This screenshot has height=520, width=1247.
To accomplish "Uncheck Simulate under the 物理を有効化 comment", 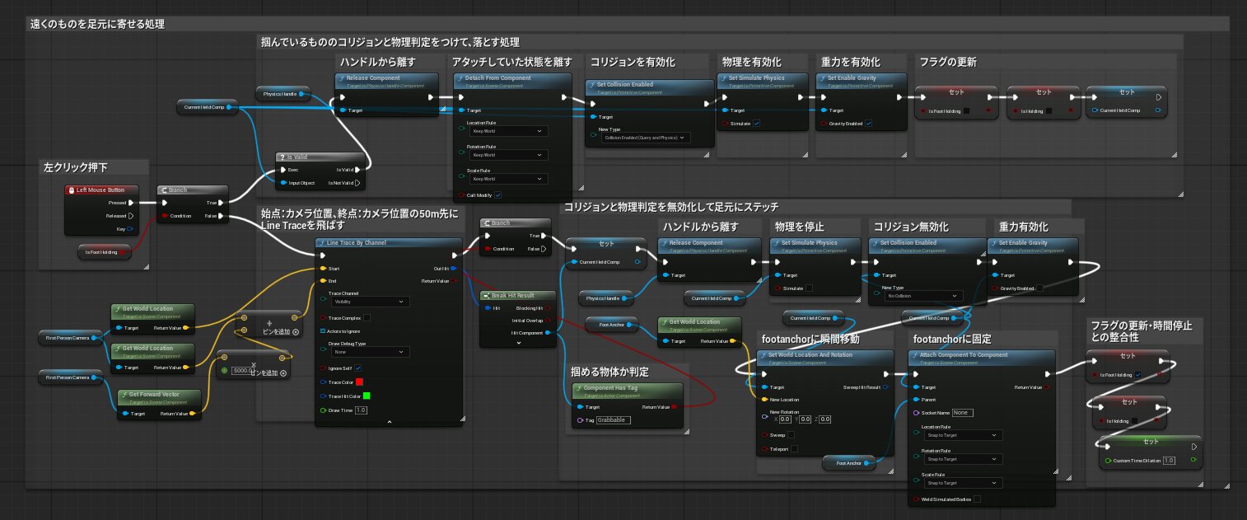I will point(756,124).
